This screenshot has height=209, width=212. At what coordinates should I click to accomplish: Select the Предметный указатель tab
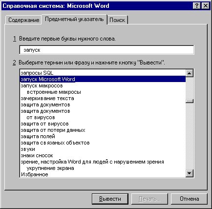pos(74,19)
